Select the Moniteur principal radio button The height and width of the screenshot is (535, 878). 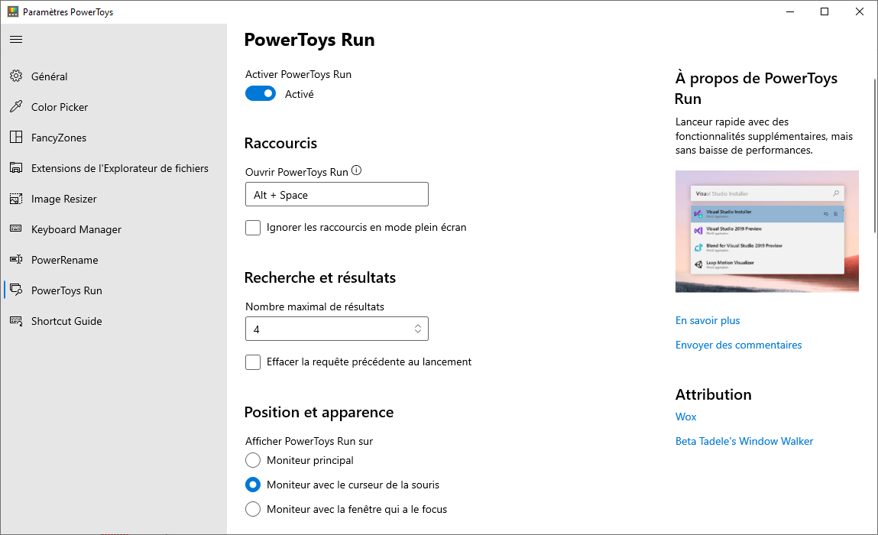pos(253,460)
